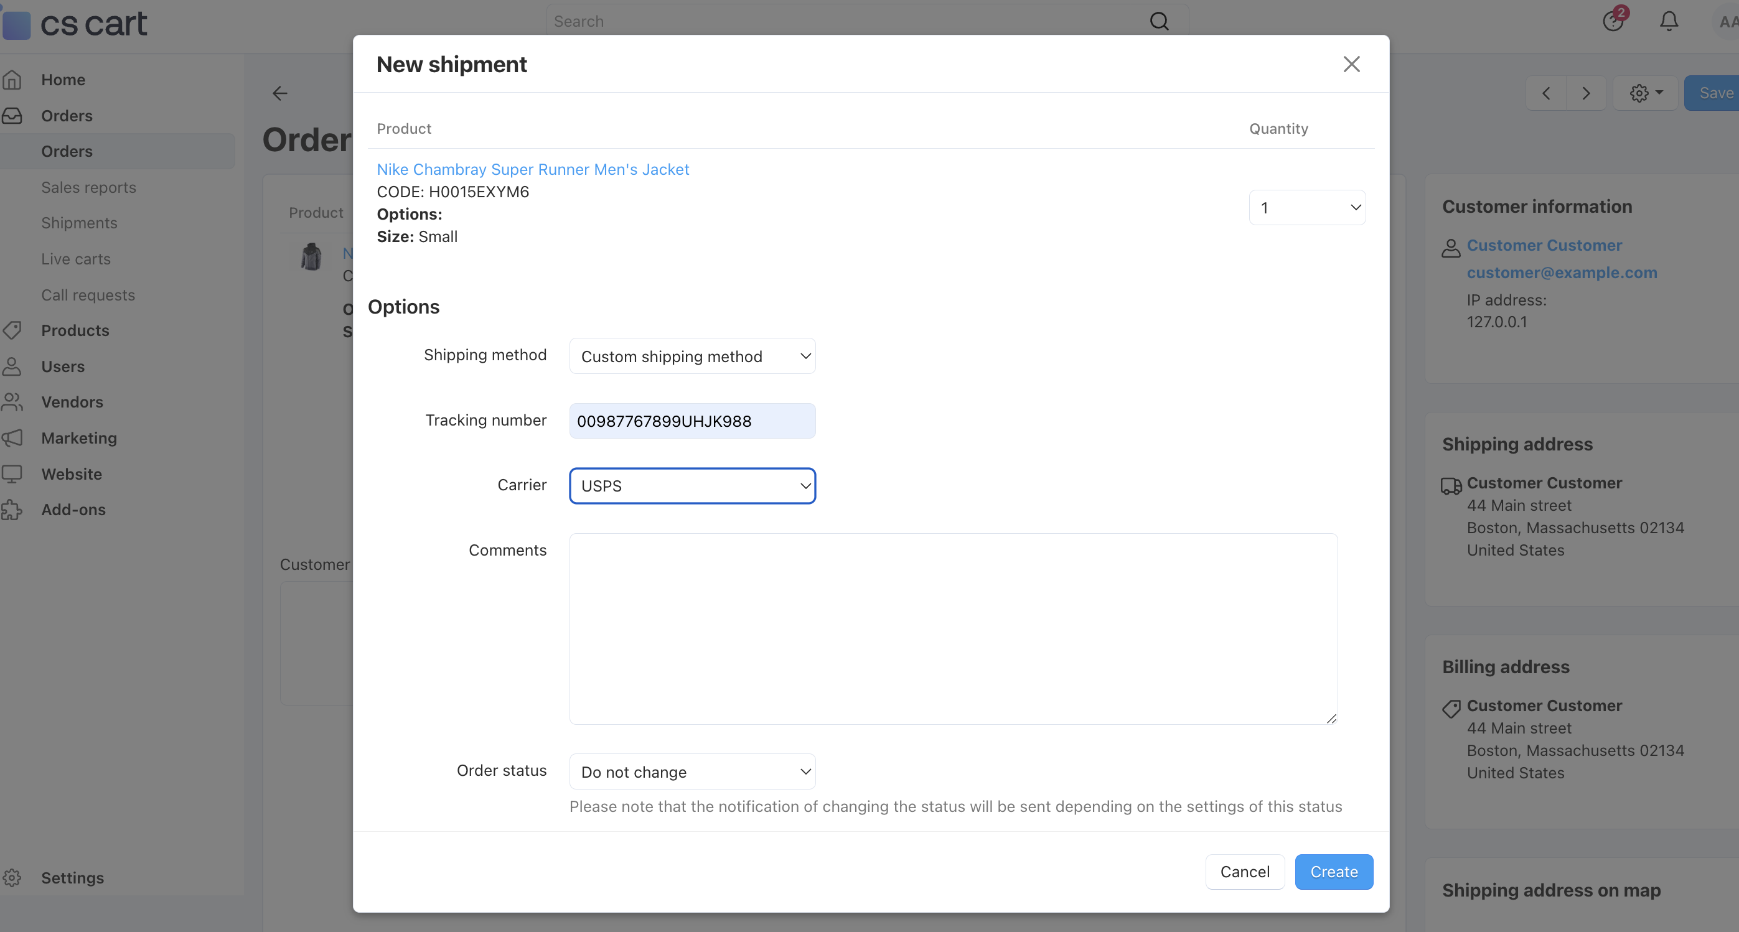This screenshot has width=1739, height=932.
Task: Open the Quantity dropdown set to 1
Action: coord(1307,207)
